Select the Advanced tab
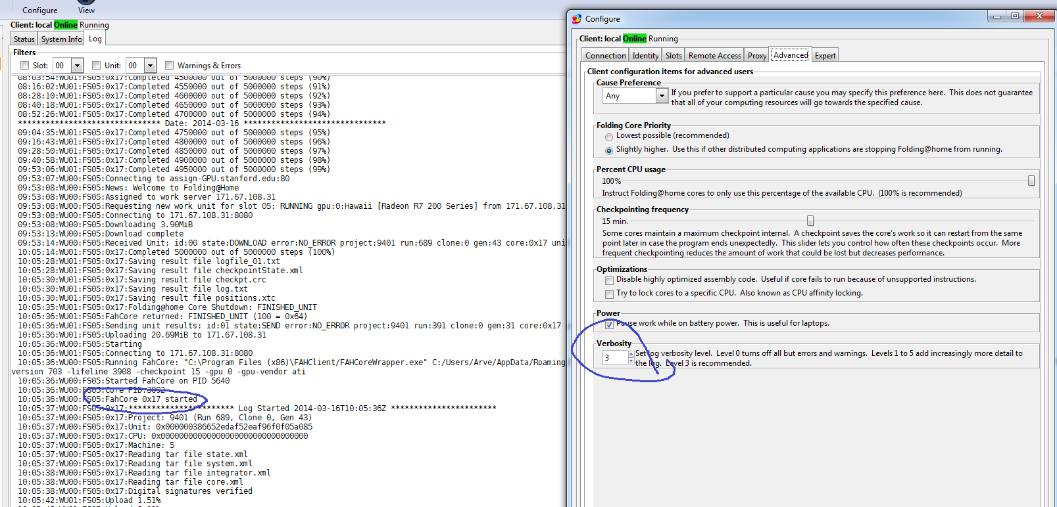Screen dimensions: 1057x507 click(791, 55)
